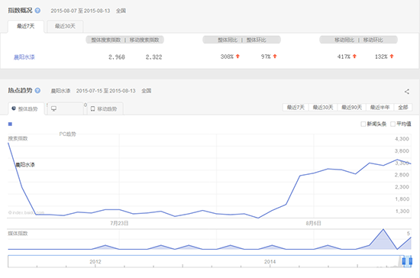Image resolution: width=420 pixels, height=278 pixels.
Task: Select the PC trend monitor icon tab
Action: 54,108
